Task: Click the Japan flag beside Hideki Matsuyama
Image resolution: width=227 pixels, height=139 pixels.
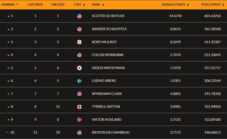Action: click(79, 68)
